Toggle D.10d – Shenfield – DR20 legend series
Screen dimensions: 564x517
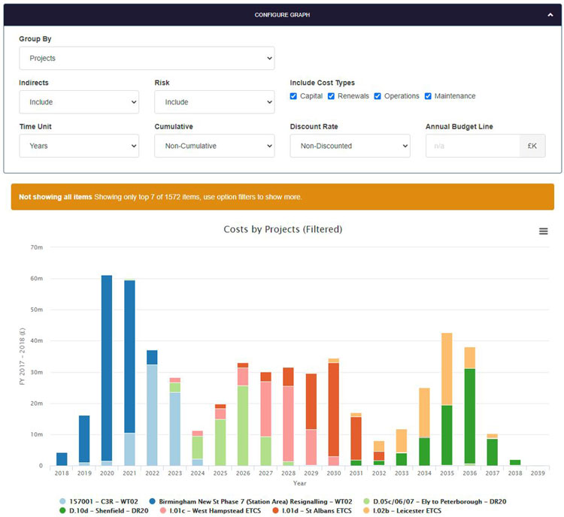pos(104,510)
